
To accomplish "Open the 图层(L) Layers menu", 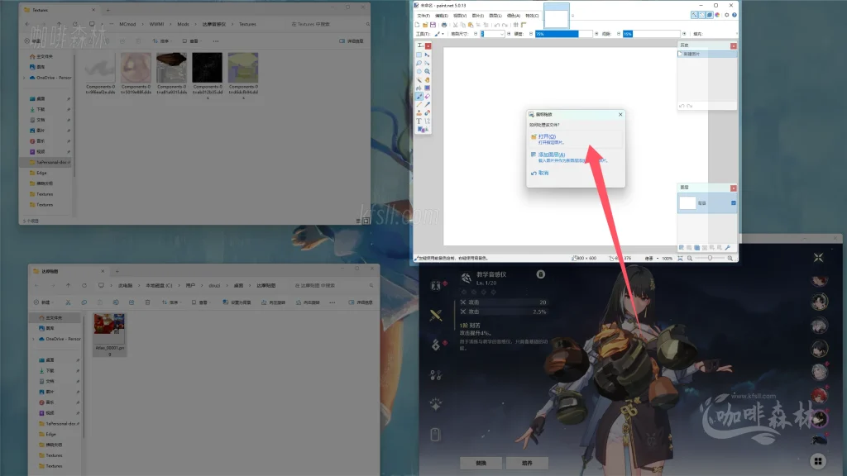I will click(x=495, y=15).
